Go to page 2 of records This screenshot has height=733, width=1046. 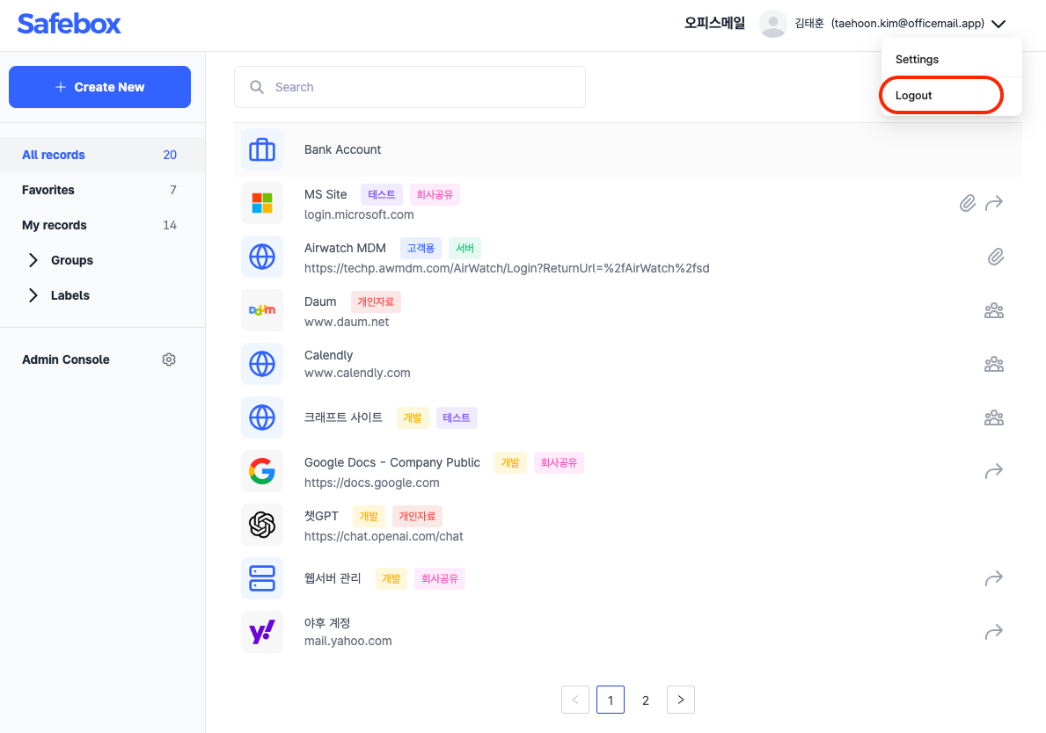point(646,700)
